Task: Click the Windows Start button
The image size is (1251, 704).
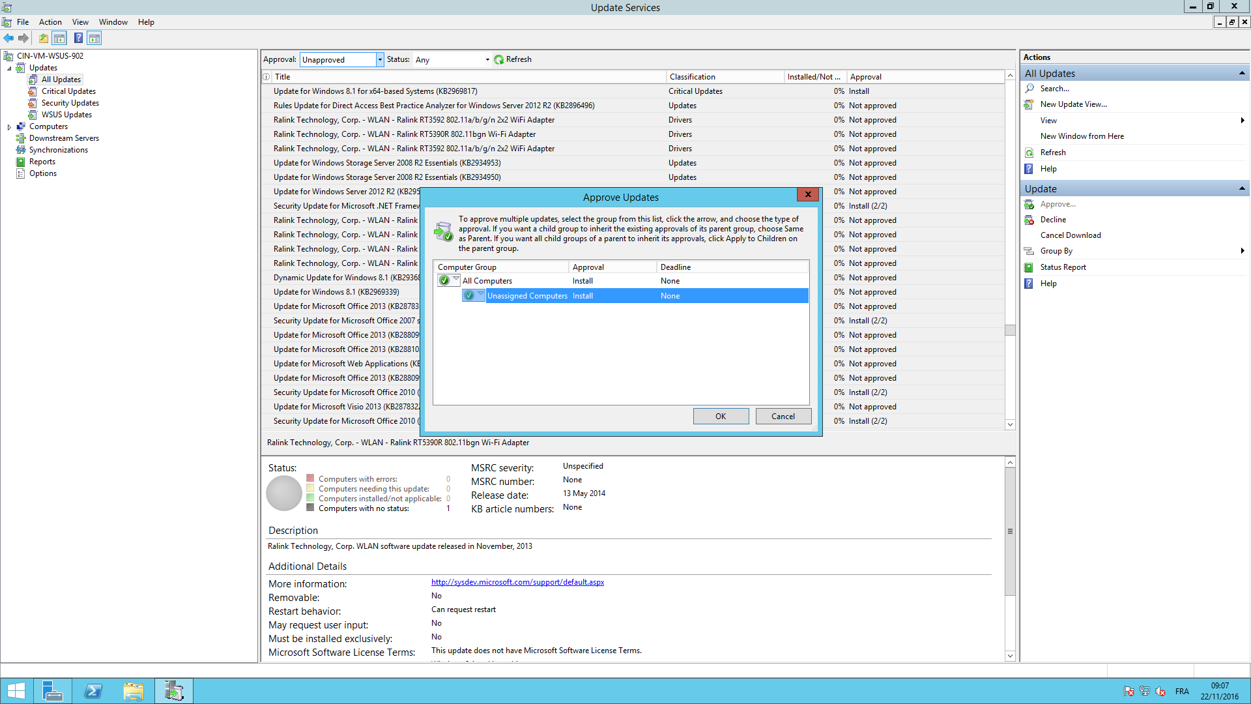Action: (x=16, y=691)
